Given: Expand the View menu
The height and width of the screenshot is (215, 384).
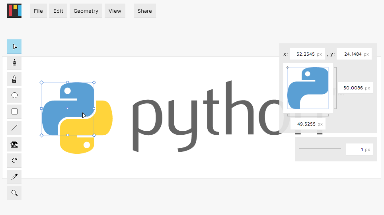Looking at the screenshot, I should 115,11.
